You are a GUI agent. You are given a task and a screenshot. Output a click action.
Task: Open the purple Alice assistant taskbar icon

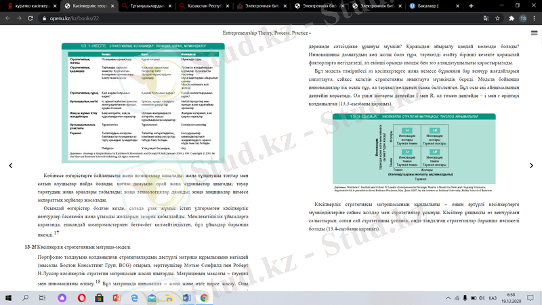tap(62, 298)
